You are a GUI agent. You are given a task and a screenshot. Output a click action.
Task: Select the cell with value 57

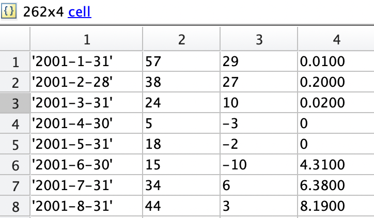coord(181,63)
